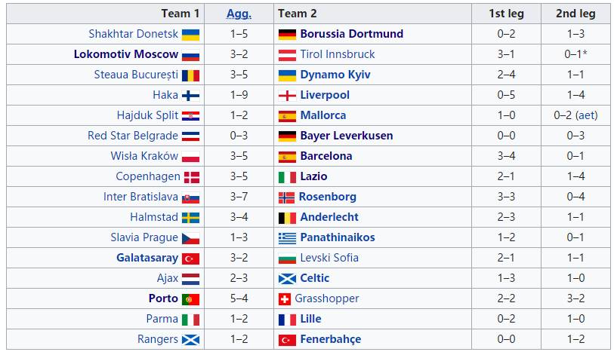Click the Norway flag next to Rosenborg
Screen dimensions: 614x355
pos(287,197)
